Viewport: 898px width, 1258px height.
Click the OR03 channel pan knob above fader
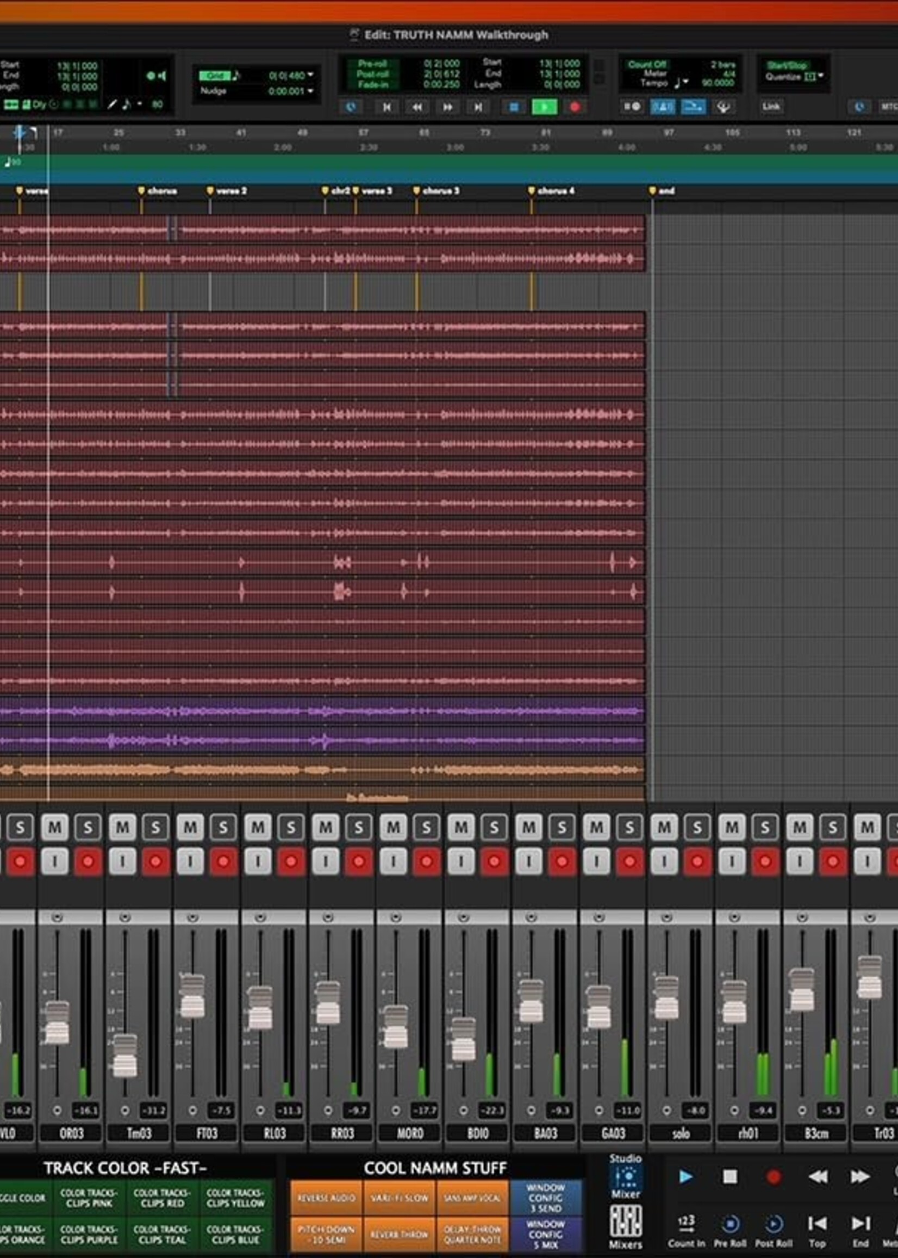coord(58,918)
